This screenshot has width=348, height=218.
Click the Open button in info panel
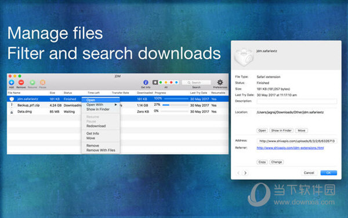click(x=262, y=130)
